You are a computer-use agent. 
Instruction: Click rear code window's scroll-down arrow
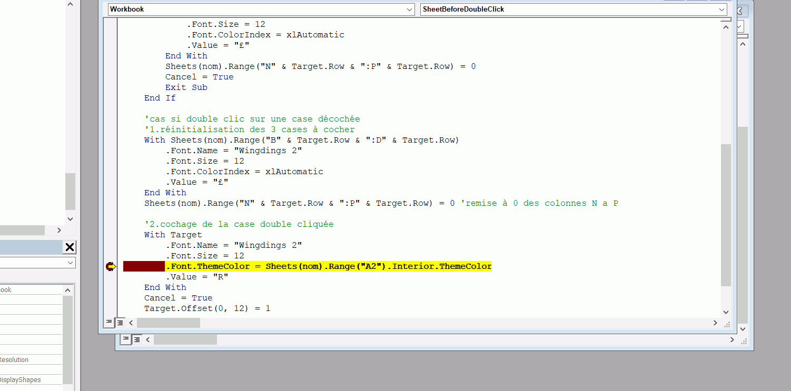(x=743, y=329)
